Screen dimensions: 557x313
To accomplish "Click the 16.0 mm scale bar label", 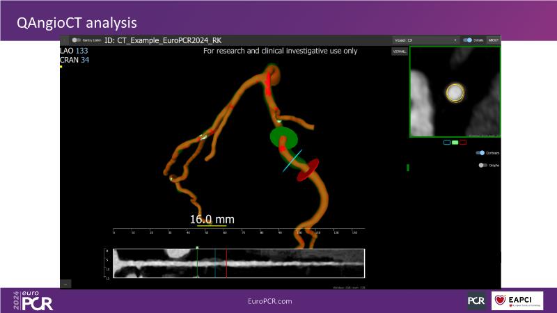I will point(212,219).
